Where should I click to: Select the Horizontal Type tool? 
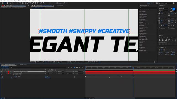(x=30, y=3)
